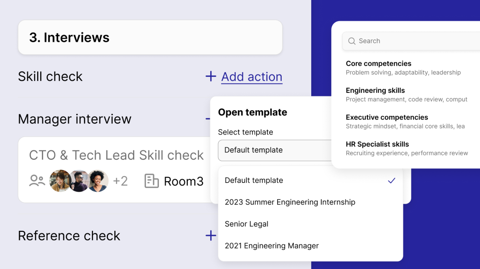Click the plus icon next to Reference check
The width and height of the screenshot is (480, 269).
coord(211,236)
